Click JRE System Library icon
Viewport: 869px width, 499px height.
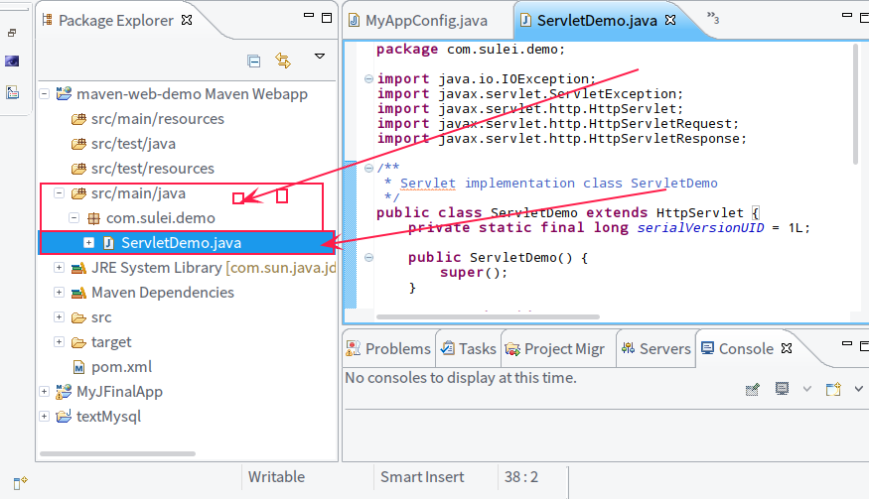[x=78, y=268]
